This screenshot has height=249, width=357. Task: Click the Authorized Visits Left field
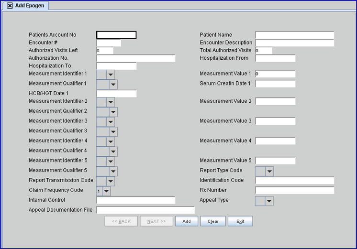105,51
